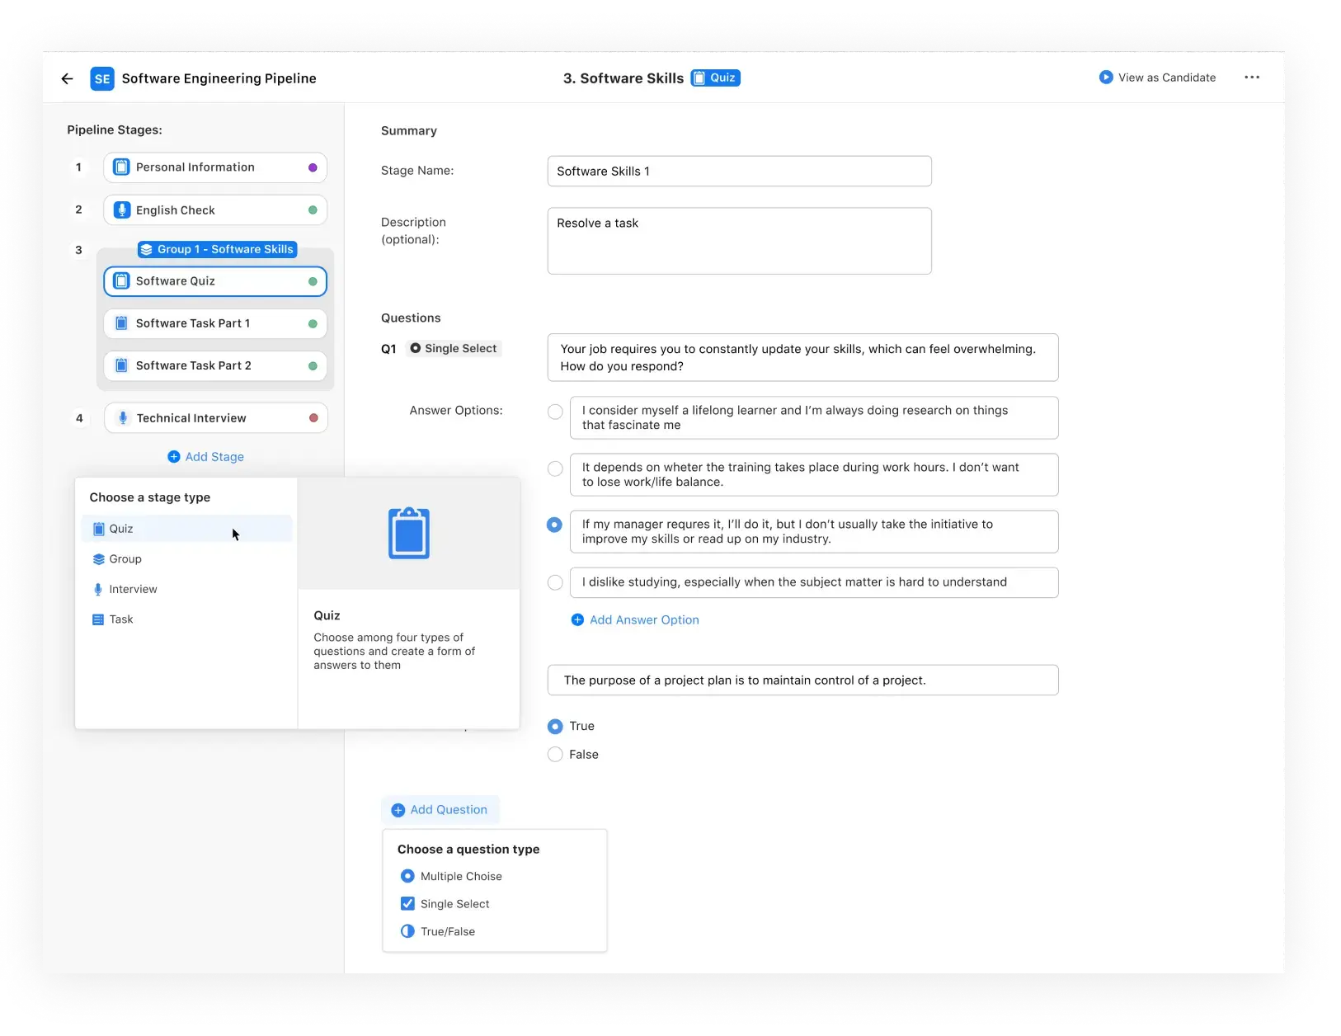1341x1036 pixels.
Task: Edit the 'work/life balance' answer text field
Action: click(x=814, y=474)
